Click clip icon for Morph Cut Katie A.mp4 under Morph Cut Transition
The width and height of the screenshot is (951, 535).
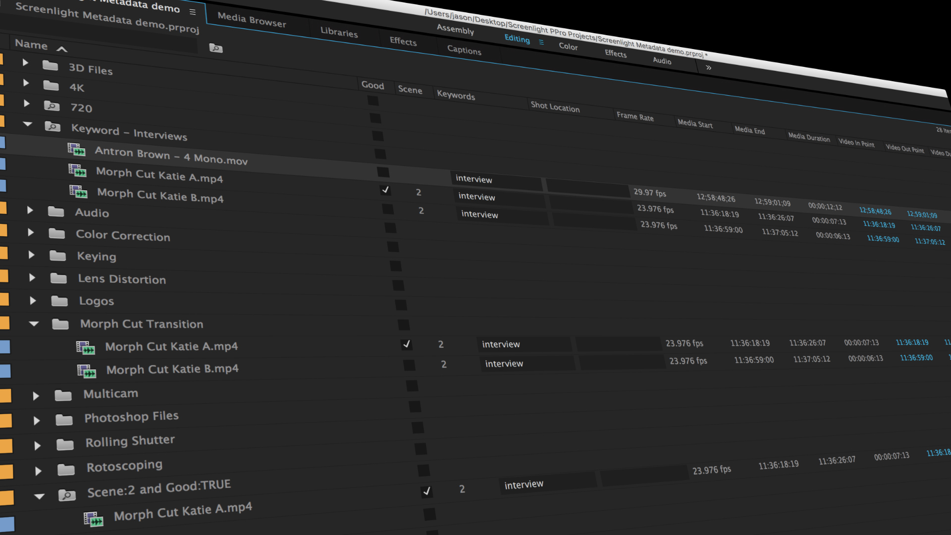pyautogui.click(x=86, y=348)
